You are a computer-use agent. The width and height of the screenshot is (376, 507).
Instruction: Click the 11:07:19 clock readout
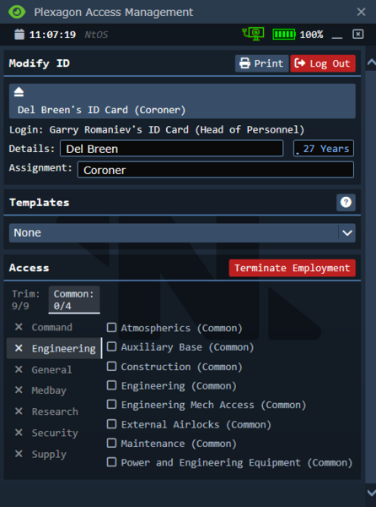point(52,35)
